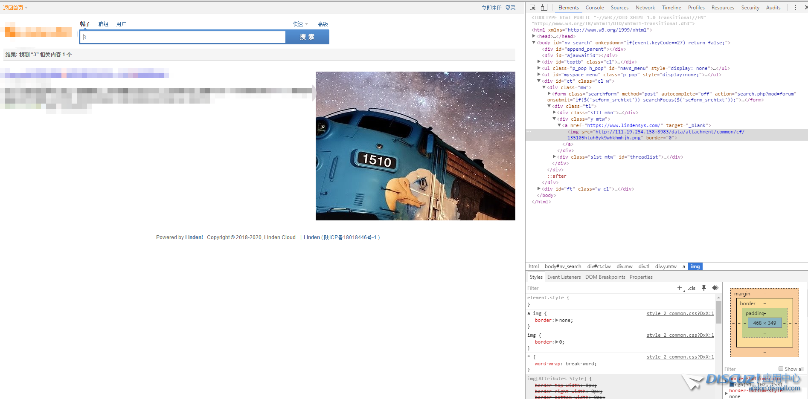808x399 pixels.
Task: Open the Network tab
Action: pyautogui.click(x=645, y=8)
